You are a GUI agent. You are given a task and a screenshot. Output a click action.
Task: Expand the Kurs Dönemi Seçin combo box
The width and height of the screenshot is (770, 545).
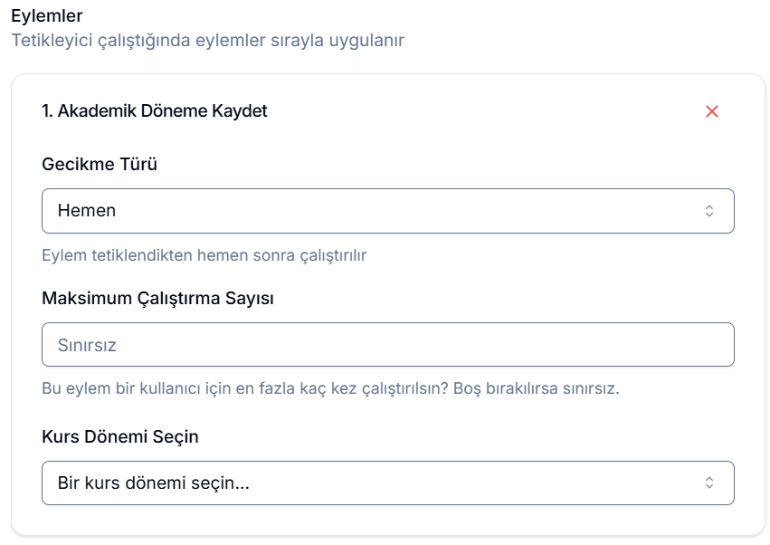pos(387,483)
